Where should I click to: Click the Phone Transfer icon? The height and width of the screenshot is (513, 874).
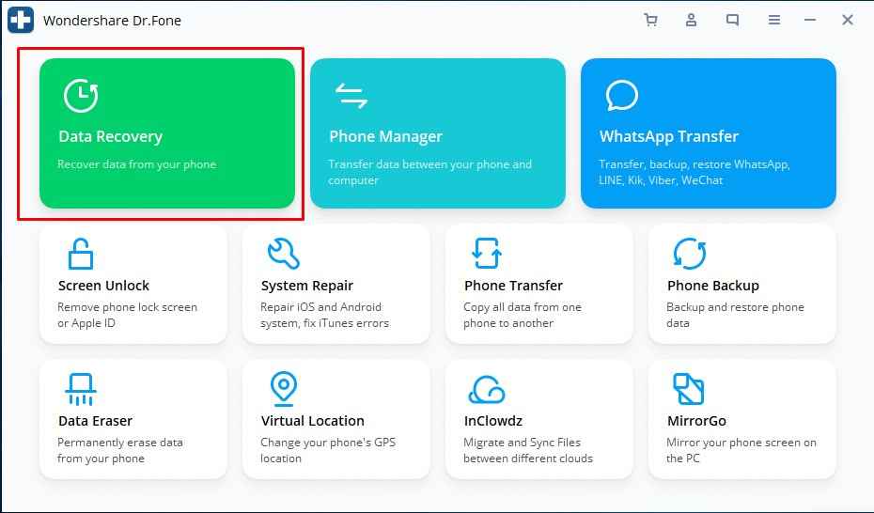coord(487,254)
